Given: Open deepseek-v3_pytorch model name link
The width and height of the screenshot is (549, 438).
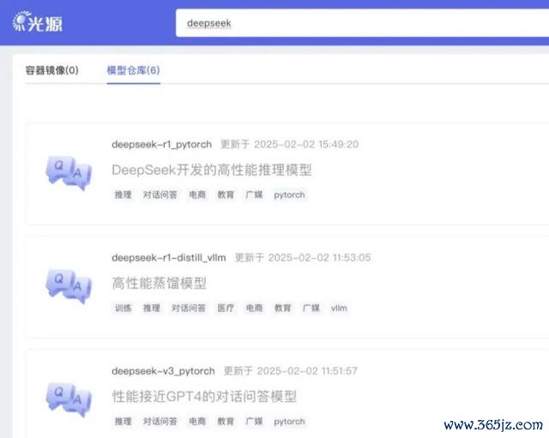Looking at the screenshot, I should pyautogui.click(x=163, y=371).
